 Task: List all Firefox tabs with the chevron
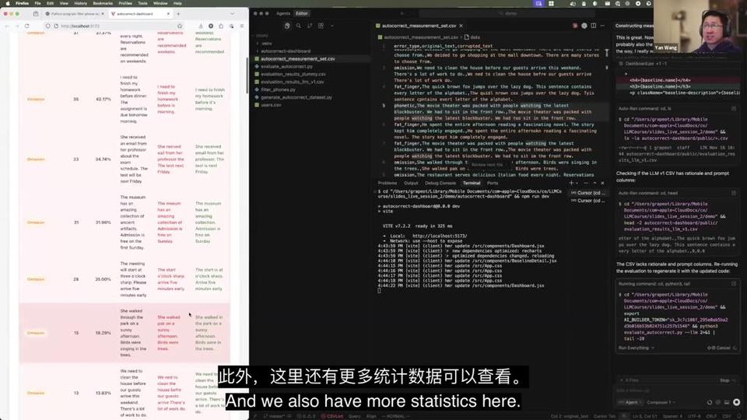pyautogui.click(x=232, y=14)
